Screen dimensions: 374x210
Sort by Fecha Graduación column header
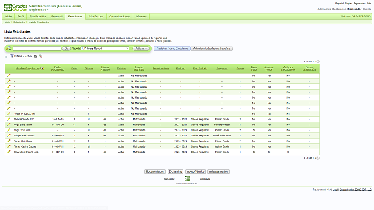[309, 68]
